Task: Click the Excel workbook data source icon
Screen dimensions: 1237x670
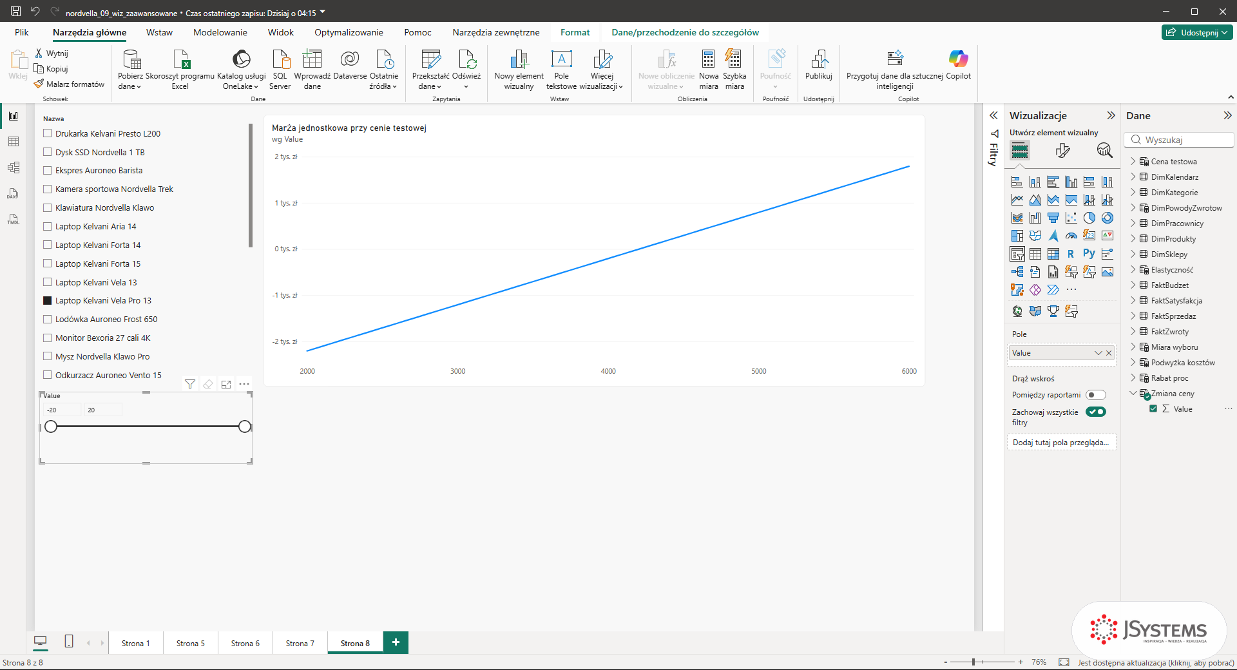Action: pos(180,59)
